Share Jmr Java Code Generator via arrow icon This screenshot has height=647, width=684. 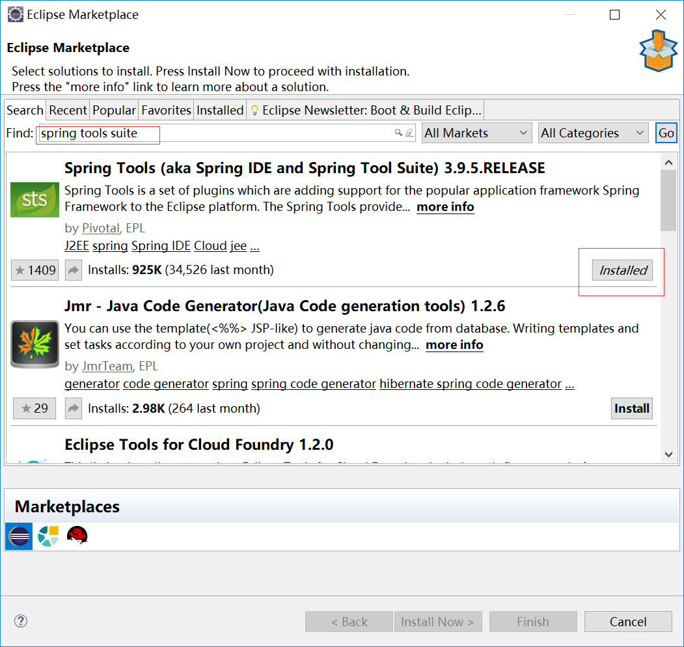click(74, 408)
